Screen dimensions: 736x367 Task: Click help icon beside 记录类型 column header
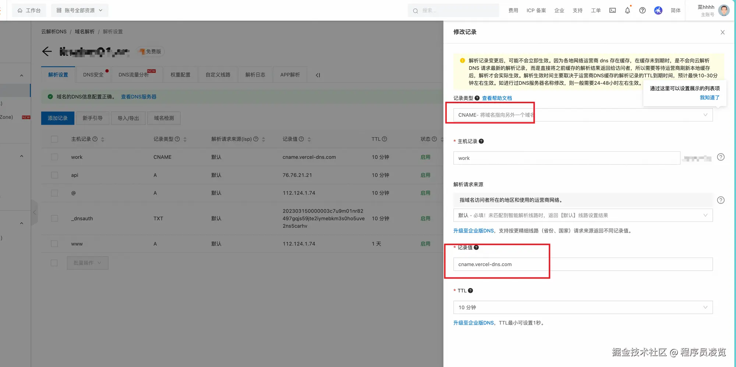coord(177,139)
